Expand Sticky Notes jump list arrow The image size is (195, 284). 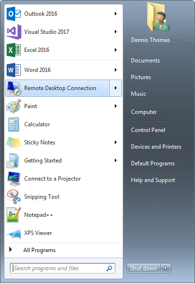point(116,142)
